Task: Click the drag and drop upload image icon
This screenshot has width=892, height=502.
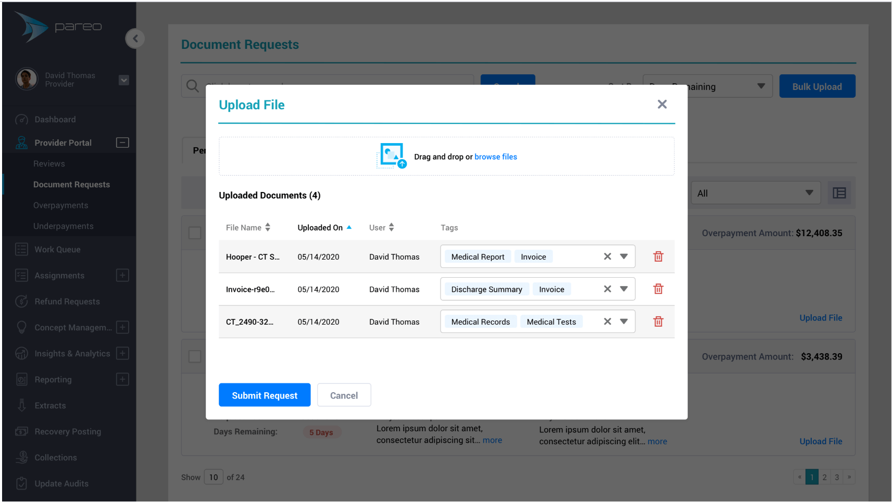Action: click(393, 156)
